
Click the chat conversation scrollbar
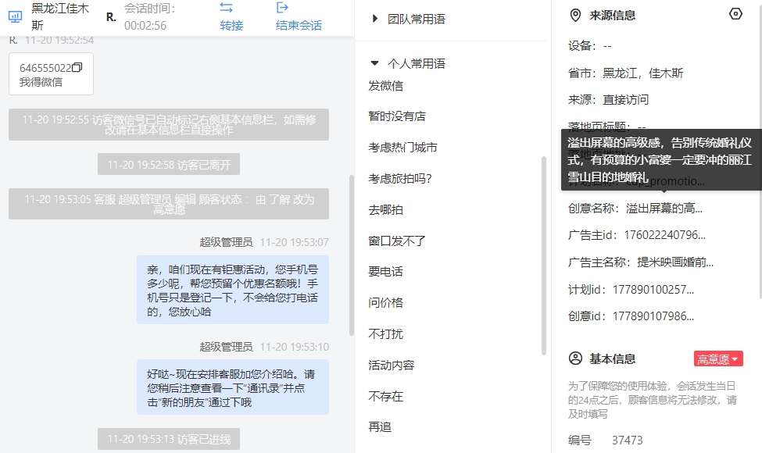point(352,255)
